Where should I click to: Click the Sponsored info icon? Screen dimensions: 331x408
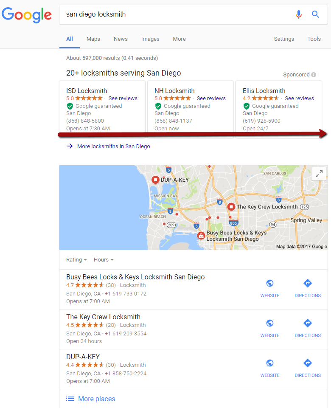[314, 75]
